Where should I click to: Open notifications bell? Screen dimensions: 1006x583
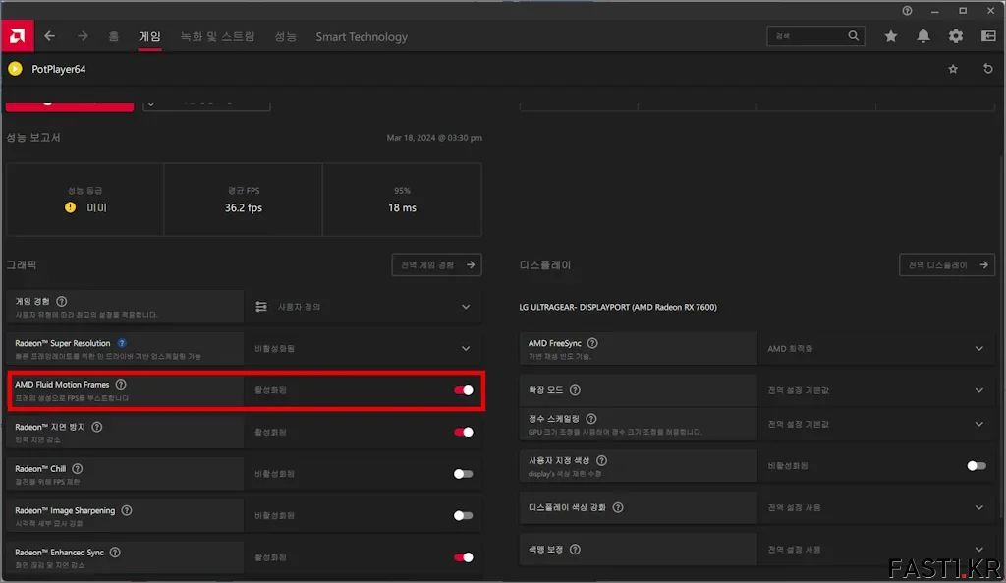point(923,36)
